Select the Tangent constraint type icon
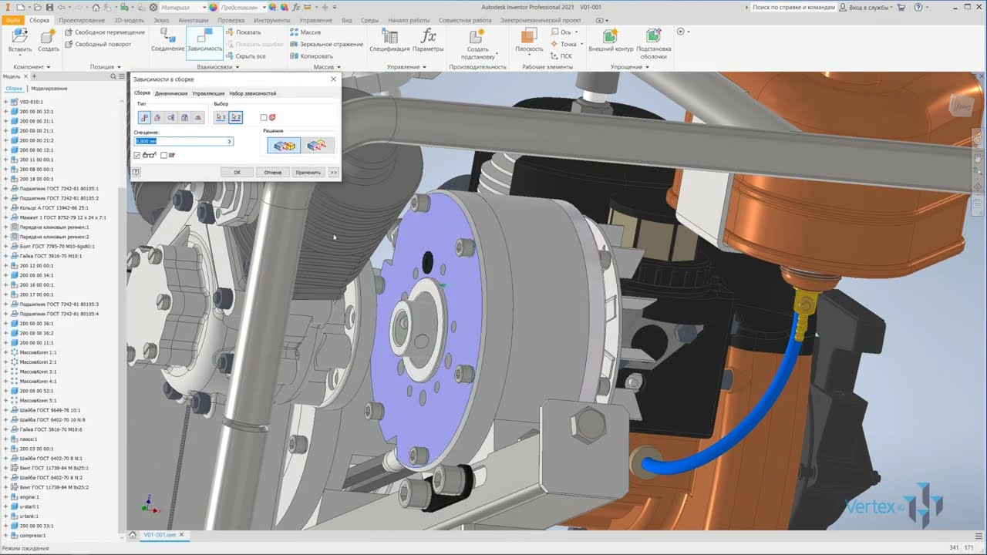The height and width of the screenshot is (555, 987). click(x=170, y=118)
